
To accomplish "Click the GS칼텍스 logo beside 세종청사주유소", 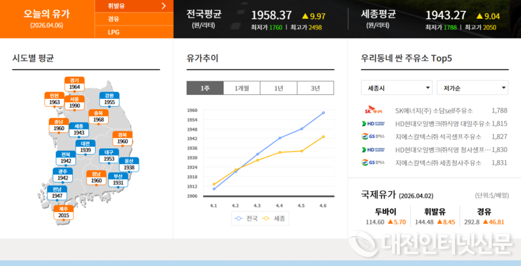I will tap(374, 163).
